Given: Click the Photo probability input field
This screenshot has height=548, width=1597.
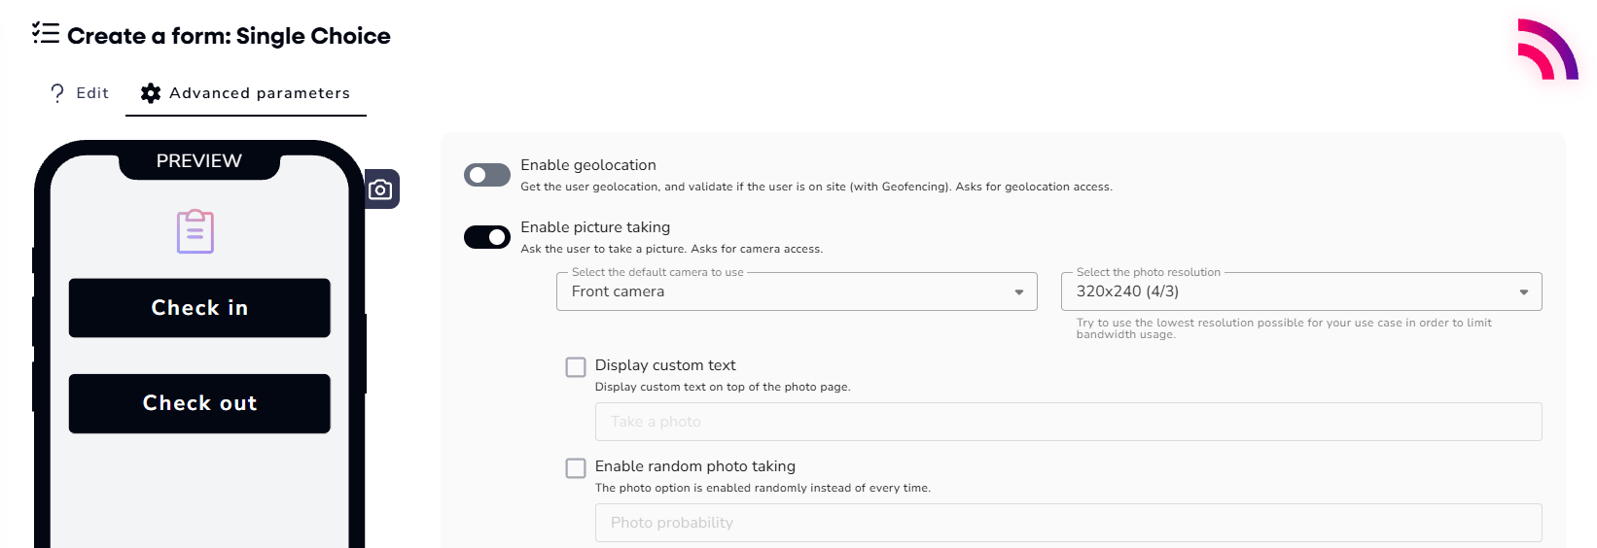Looking at the screenshot, I should pos(1068,523).
